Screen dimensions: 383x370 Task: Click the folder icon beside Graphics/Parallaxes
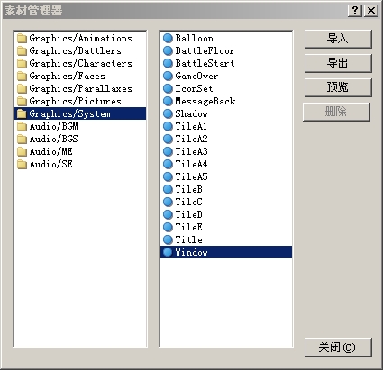coord(22,89)
